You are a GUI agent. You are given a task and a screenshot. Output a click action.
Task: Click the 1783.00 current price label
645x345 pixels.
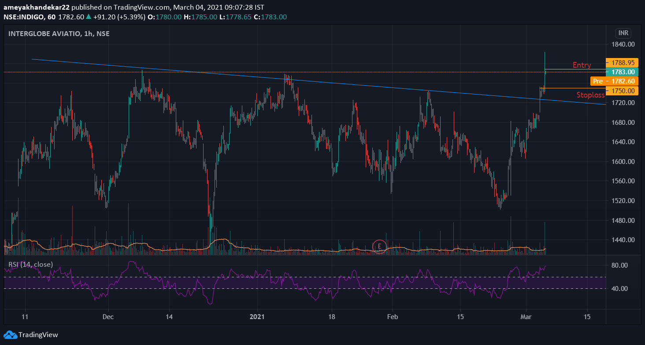(622, 72)
